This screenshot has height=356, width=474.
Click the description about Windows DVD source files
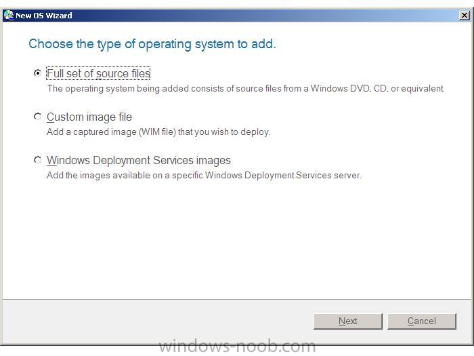click(x=246, y=88)
